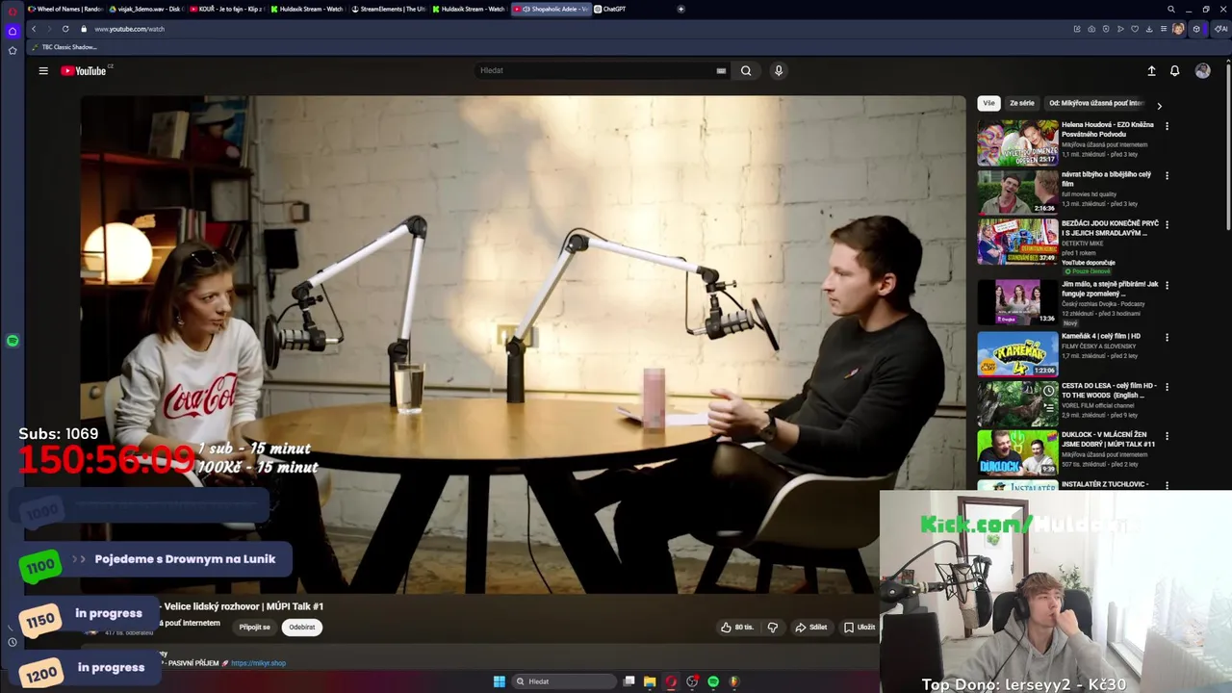Screen dimensions: 1232x693
Task: Share the video via Sdílet button
Action: (x=811, y=627)
